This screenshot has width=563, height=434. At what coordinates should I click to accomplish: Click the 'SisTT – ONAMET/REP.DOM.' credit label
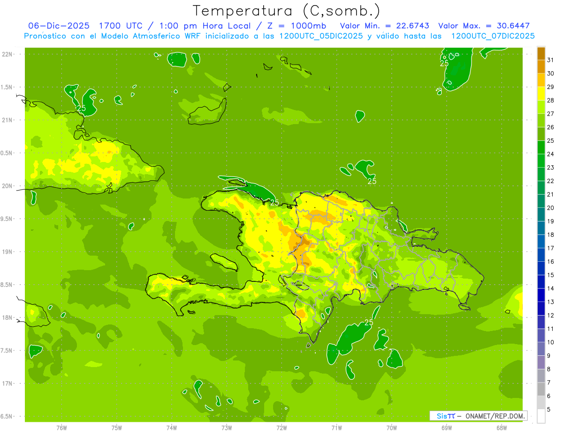478,416
